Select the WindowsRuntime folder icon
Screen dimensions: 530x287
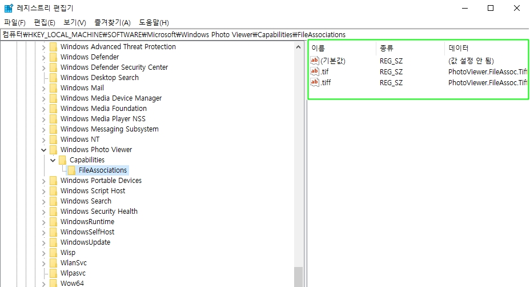pyautogui.click(x=54, y=222)
